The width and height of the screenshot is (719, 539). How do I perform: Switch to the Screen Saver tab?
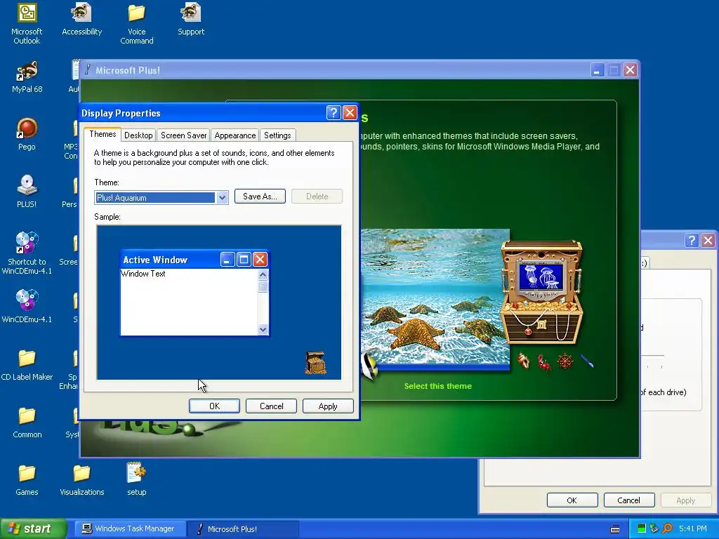click(x=183, y=135)
